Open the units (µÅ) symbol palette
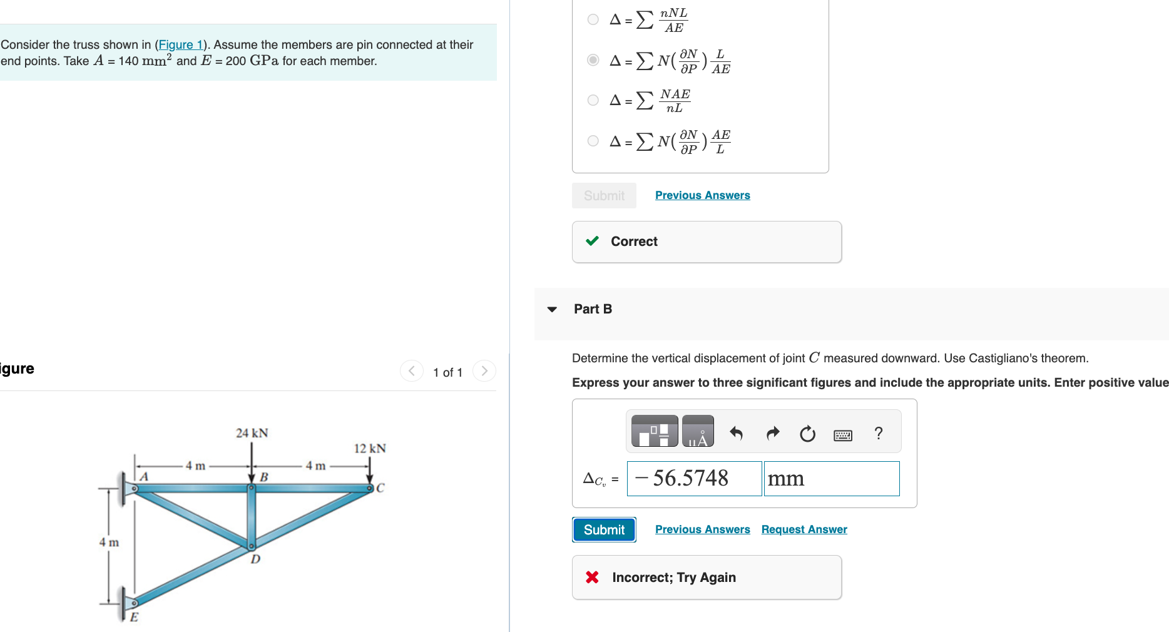Screen dimensions: 1169x632 697,431
